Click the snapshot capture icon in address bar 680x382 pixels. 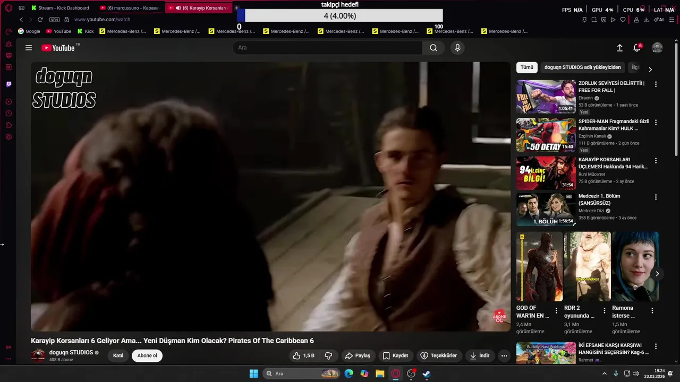coord(594,20)
